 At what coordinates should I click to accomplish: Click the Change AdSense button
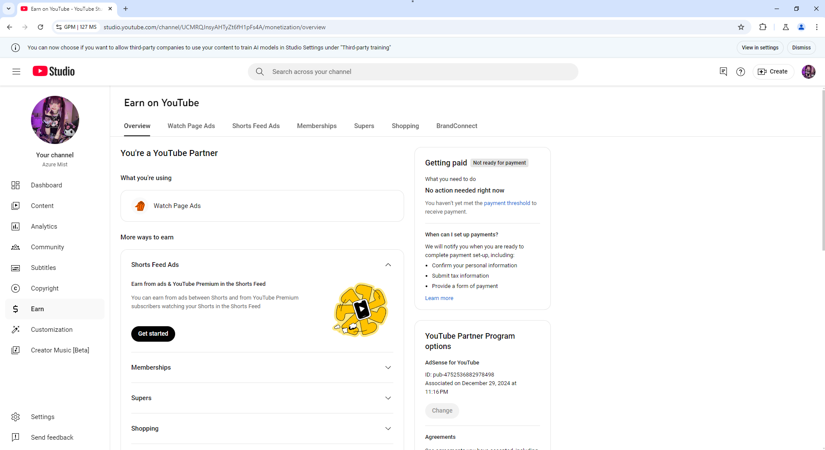pos(442,410)
